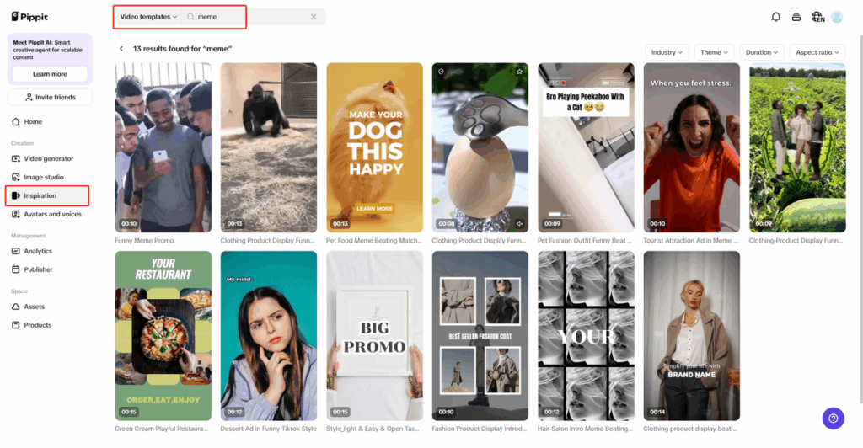This screenshot has height=448, width=863.
Task: Click Invite friends button
Action: [x=50, y=98]
